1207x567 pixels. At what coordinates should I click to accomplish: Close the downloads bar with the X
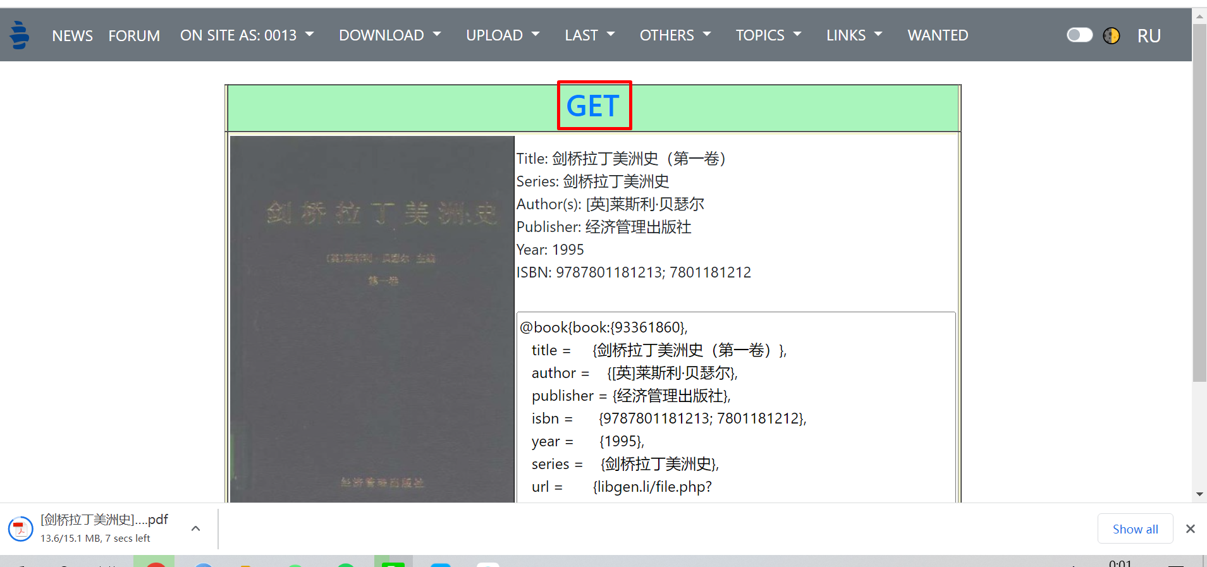click(1190, 529)
